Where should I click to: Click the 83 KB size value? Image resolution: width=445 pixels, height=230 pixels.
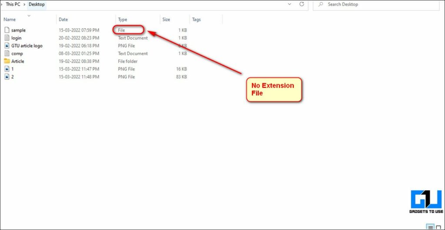point(181,77)
